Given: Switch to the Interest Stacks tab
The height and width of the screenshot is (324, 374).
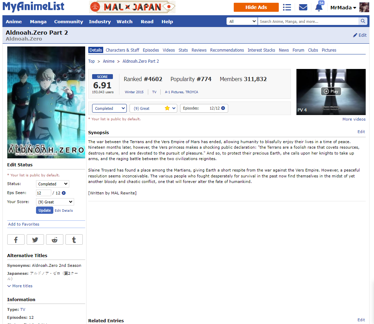Looking at the screenshot, I should point(261,50).
